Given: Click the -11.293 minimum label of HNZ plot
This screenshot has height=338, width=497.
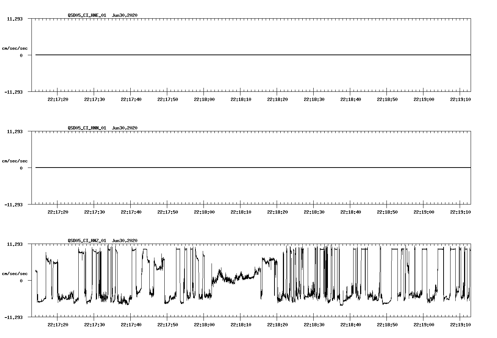Looking at the screenshot, I should click(x=14, y=318).
